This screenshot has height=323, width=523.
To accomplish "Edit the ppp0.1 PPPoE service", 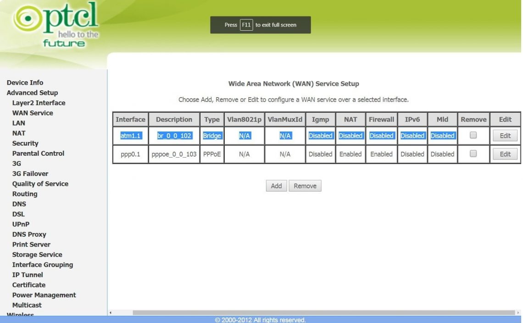I will click(x=505, y=154).
